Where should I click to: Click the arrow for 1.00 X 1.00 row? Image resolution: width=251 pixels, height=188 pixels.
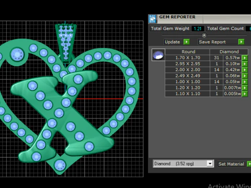245,82
